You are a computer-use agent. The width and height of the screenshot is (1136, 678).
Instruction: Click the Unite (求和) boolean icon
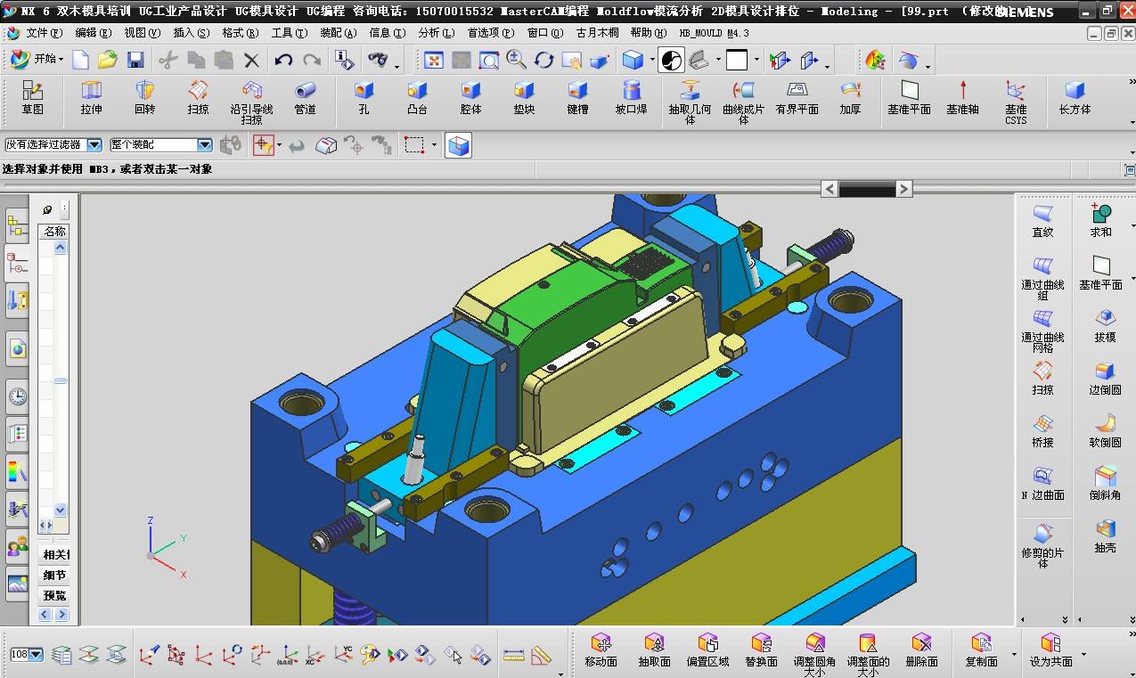tap(1101, 220)
